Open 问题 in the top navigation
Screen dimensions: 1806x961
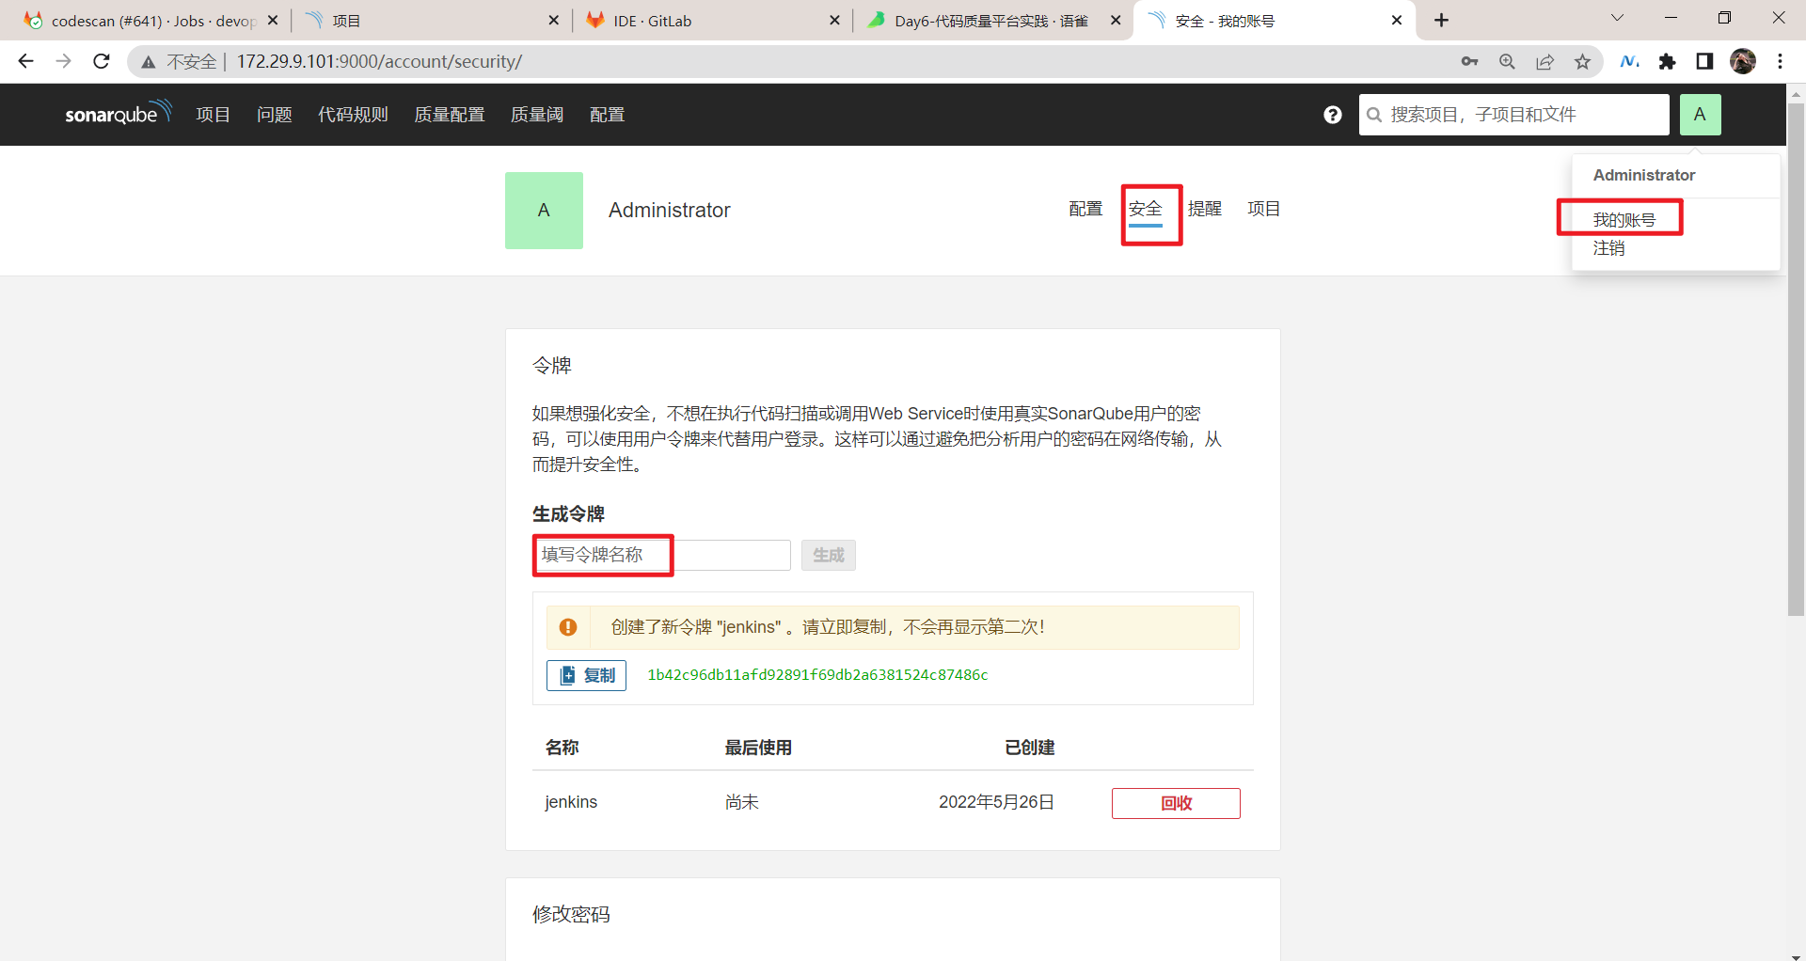tap(274, 115)
